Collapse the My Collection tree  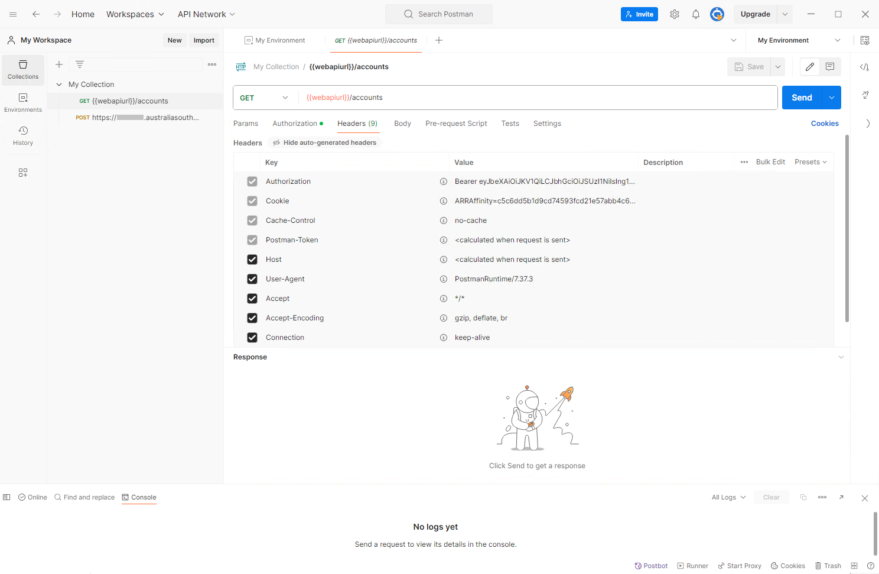59,85
